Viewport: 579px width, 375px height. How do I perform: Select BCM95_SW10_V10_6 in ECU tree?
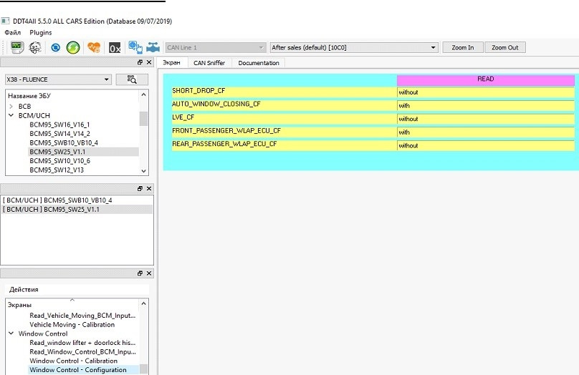click(x=59, y=161)
